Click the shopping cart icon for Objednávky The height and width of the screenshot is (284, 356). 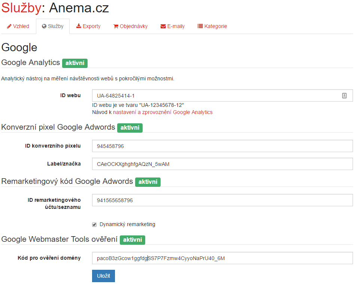coord(116,26)
